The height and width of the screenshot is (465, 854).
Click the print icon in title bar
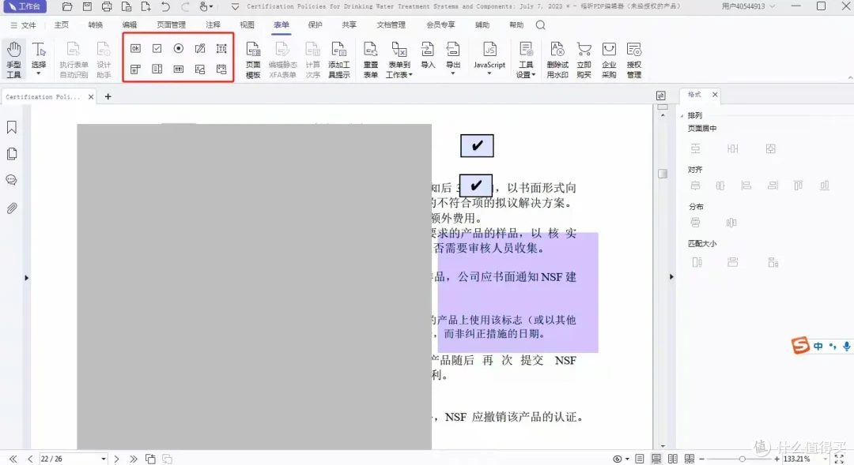tap(107, 6)
